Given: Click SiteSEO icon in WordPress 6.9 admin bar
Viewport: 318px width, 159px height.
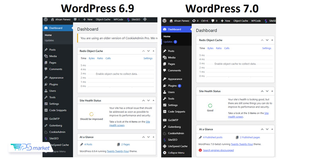Looking at the screenshot, I should click(x=128, y=19).
